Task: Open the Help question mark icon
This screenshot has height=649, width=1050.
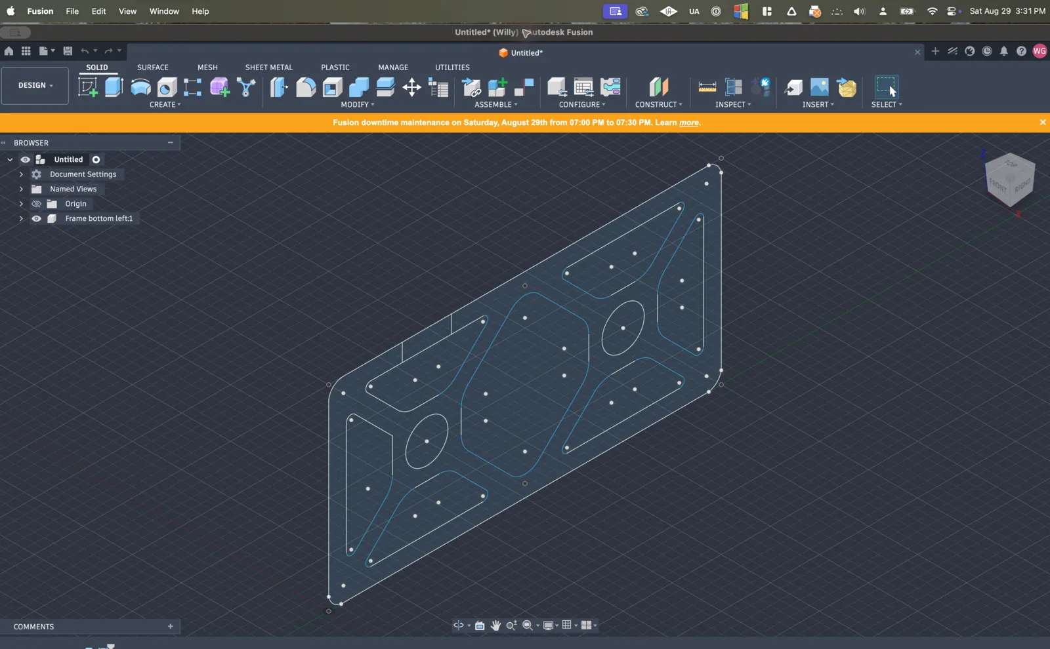Action: click(x=1021, y=51)
